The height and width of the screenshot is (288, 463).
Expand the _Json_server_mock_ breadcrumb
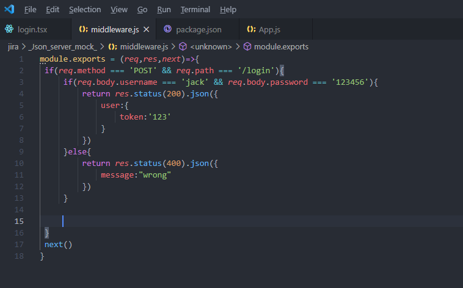[x=62, y=46]
